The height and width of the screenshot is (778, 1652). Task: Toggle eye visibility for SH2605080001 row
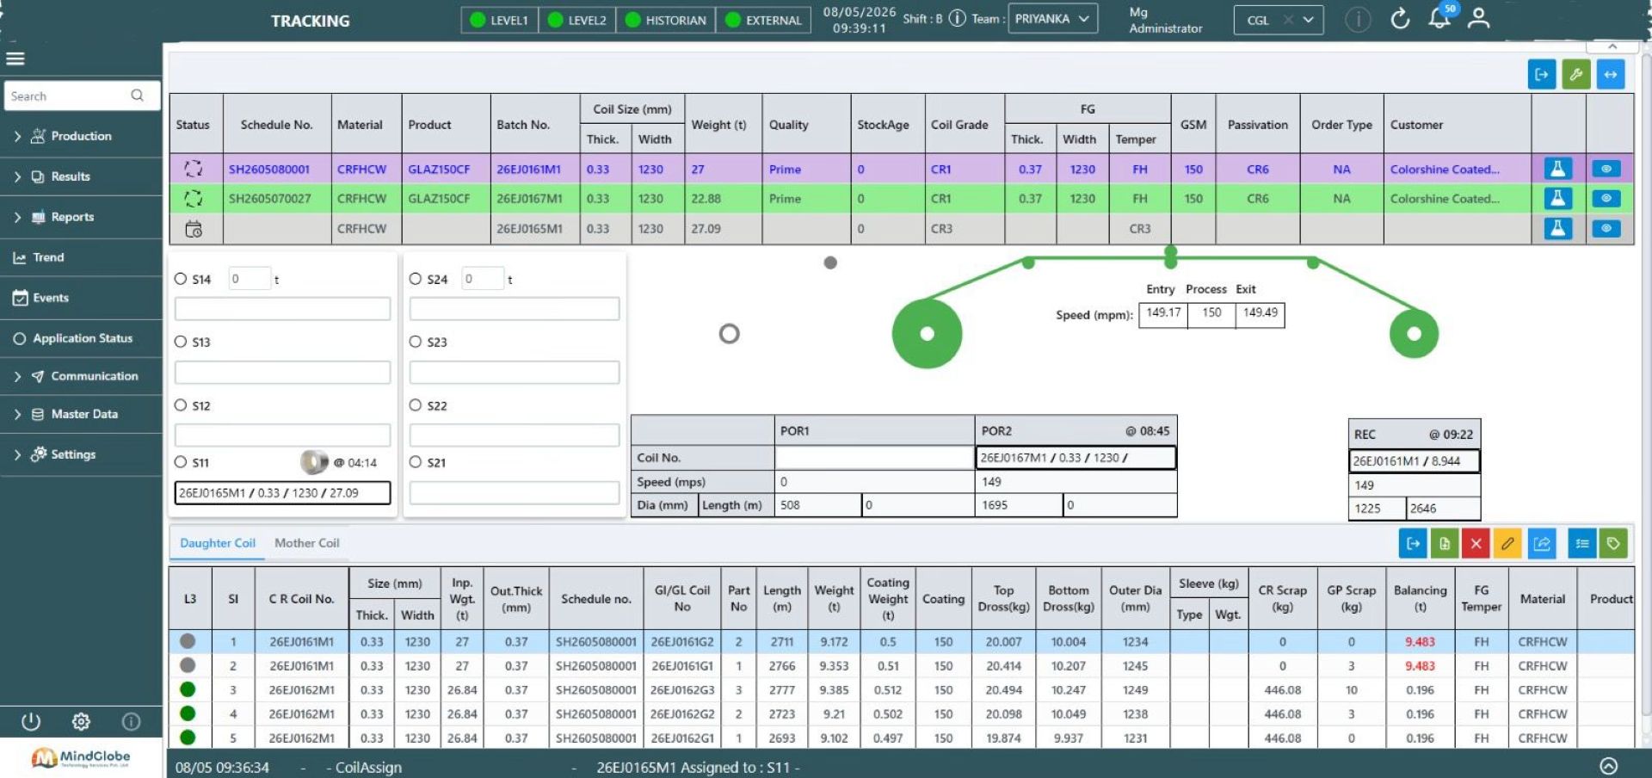(x=1606, y=169)
